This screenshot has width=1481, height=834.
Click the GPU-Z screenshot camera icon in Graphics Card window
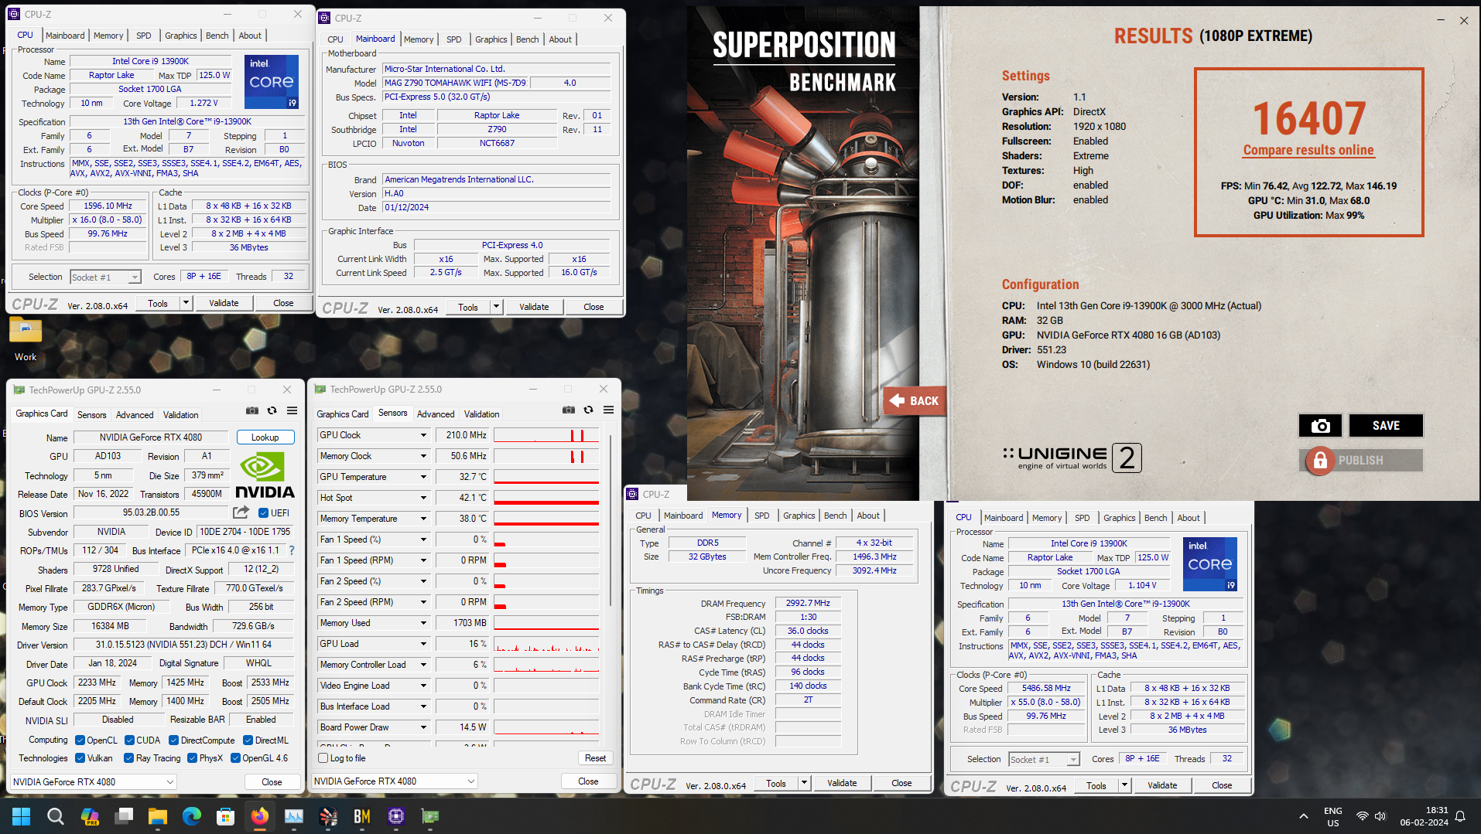[252, 410]
